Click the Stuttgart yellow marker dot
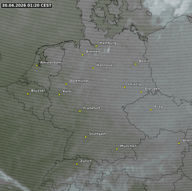 [x=86, y=137]
